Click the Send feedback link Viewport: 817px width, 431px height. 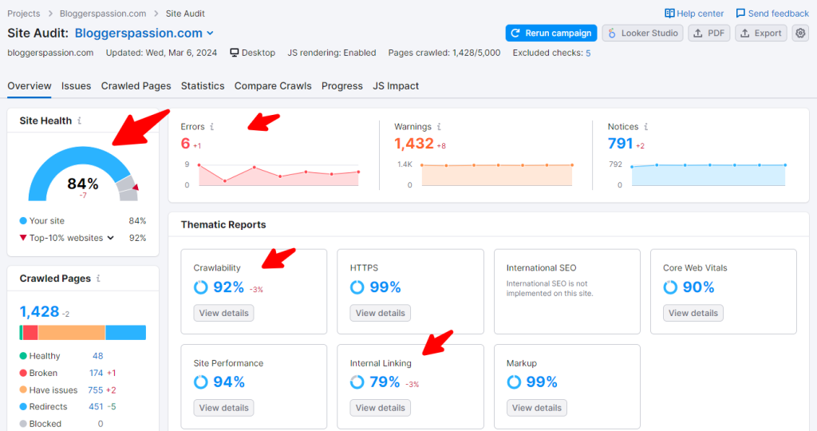772,13
